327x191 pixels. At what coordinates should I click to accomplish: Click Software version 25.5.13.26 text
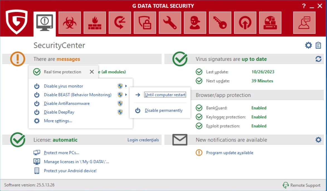click(30, 185)
